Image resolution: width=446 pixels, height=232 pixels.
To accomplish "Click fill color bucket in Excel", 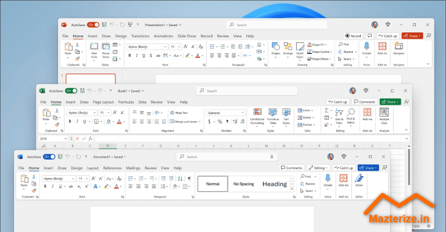I will [108, 121].
